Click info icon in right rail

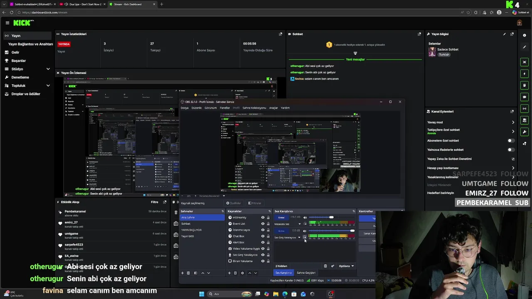(x=525, y=36)
